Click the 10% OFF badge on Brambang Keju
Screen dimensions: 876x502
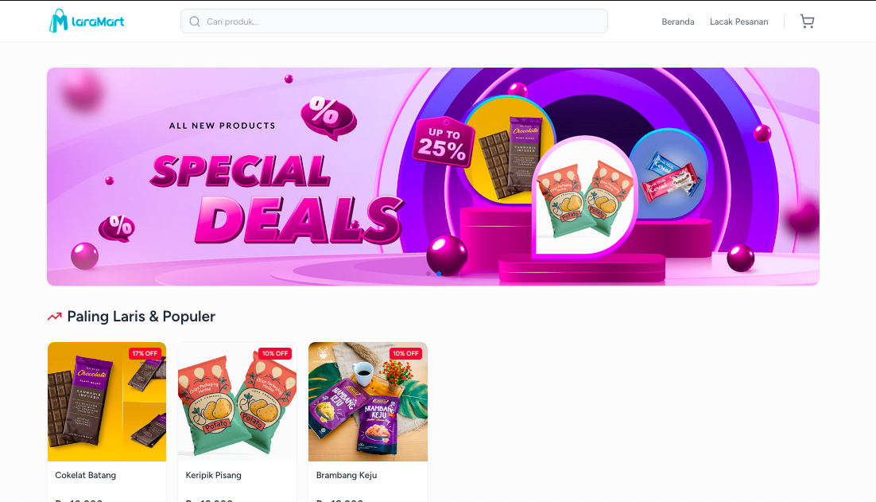(405, 353)
